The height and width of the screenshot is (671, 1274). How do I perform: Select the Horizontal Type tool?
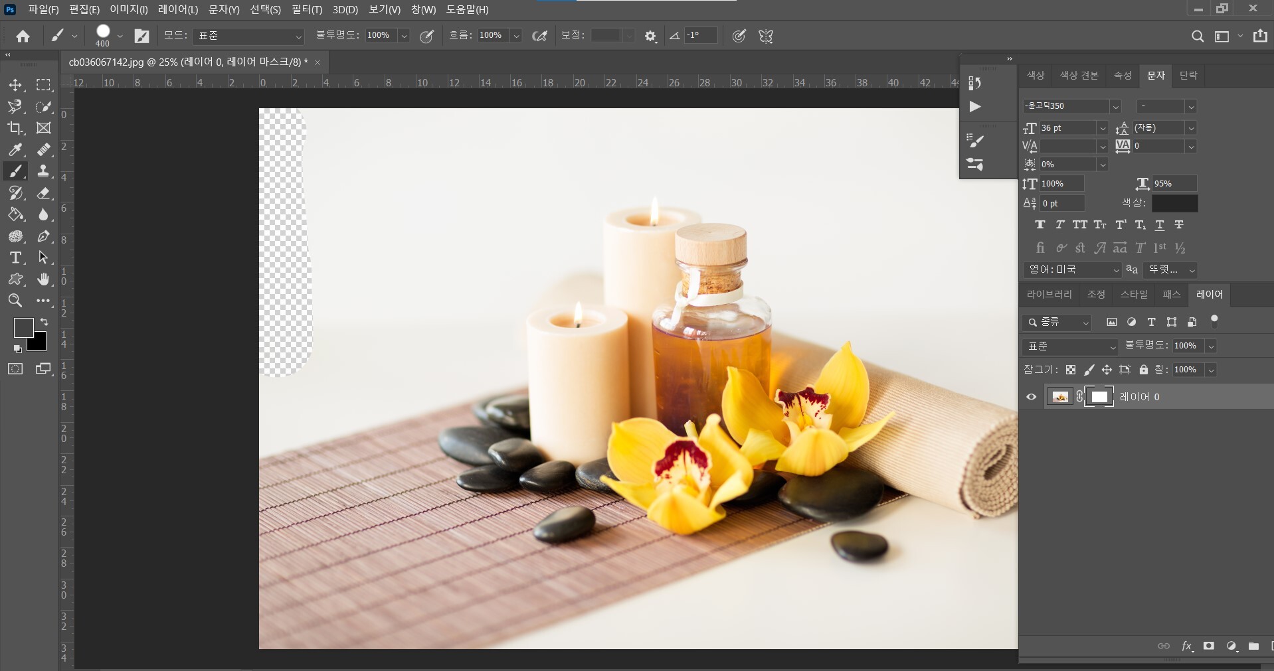pyautogui.click(x=15, y=258)
